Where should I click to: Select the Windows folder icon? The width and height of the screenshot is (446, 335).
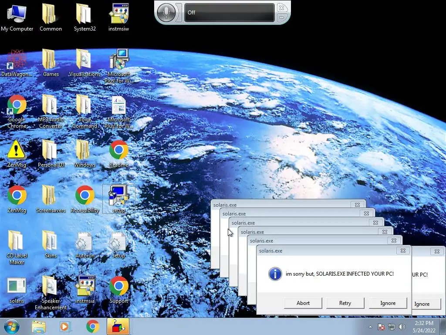click(x=84, y=154)
